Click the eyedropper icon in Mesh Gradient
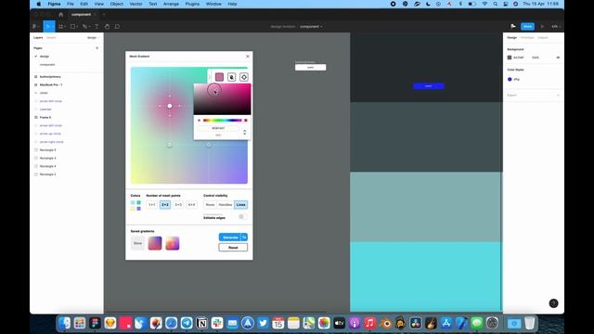Screen dimensions: 594x334 (x=231, y=77)
